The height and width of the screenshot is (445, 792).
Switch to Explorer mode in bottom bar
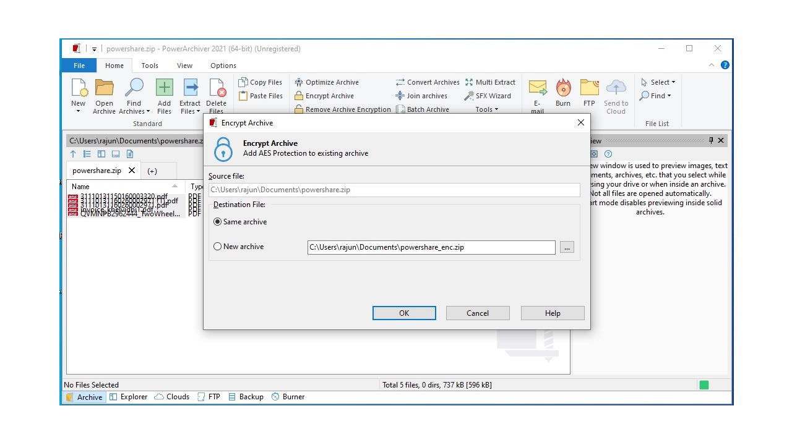pos(129,397)
